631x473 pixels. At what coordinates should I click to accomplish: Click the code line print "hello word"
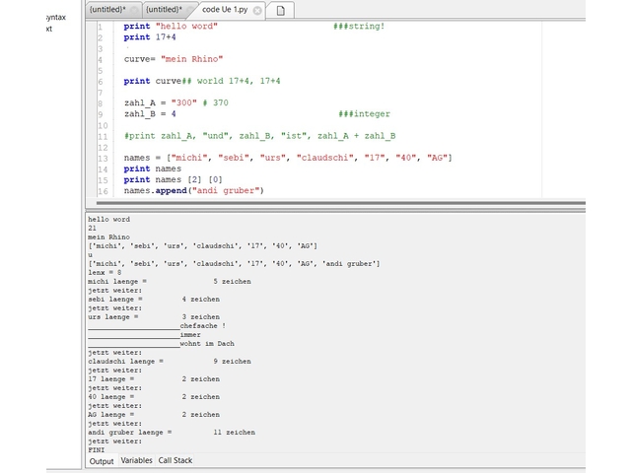click(x=171, y=27)
